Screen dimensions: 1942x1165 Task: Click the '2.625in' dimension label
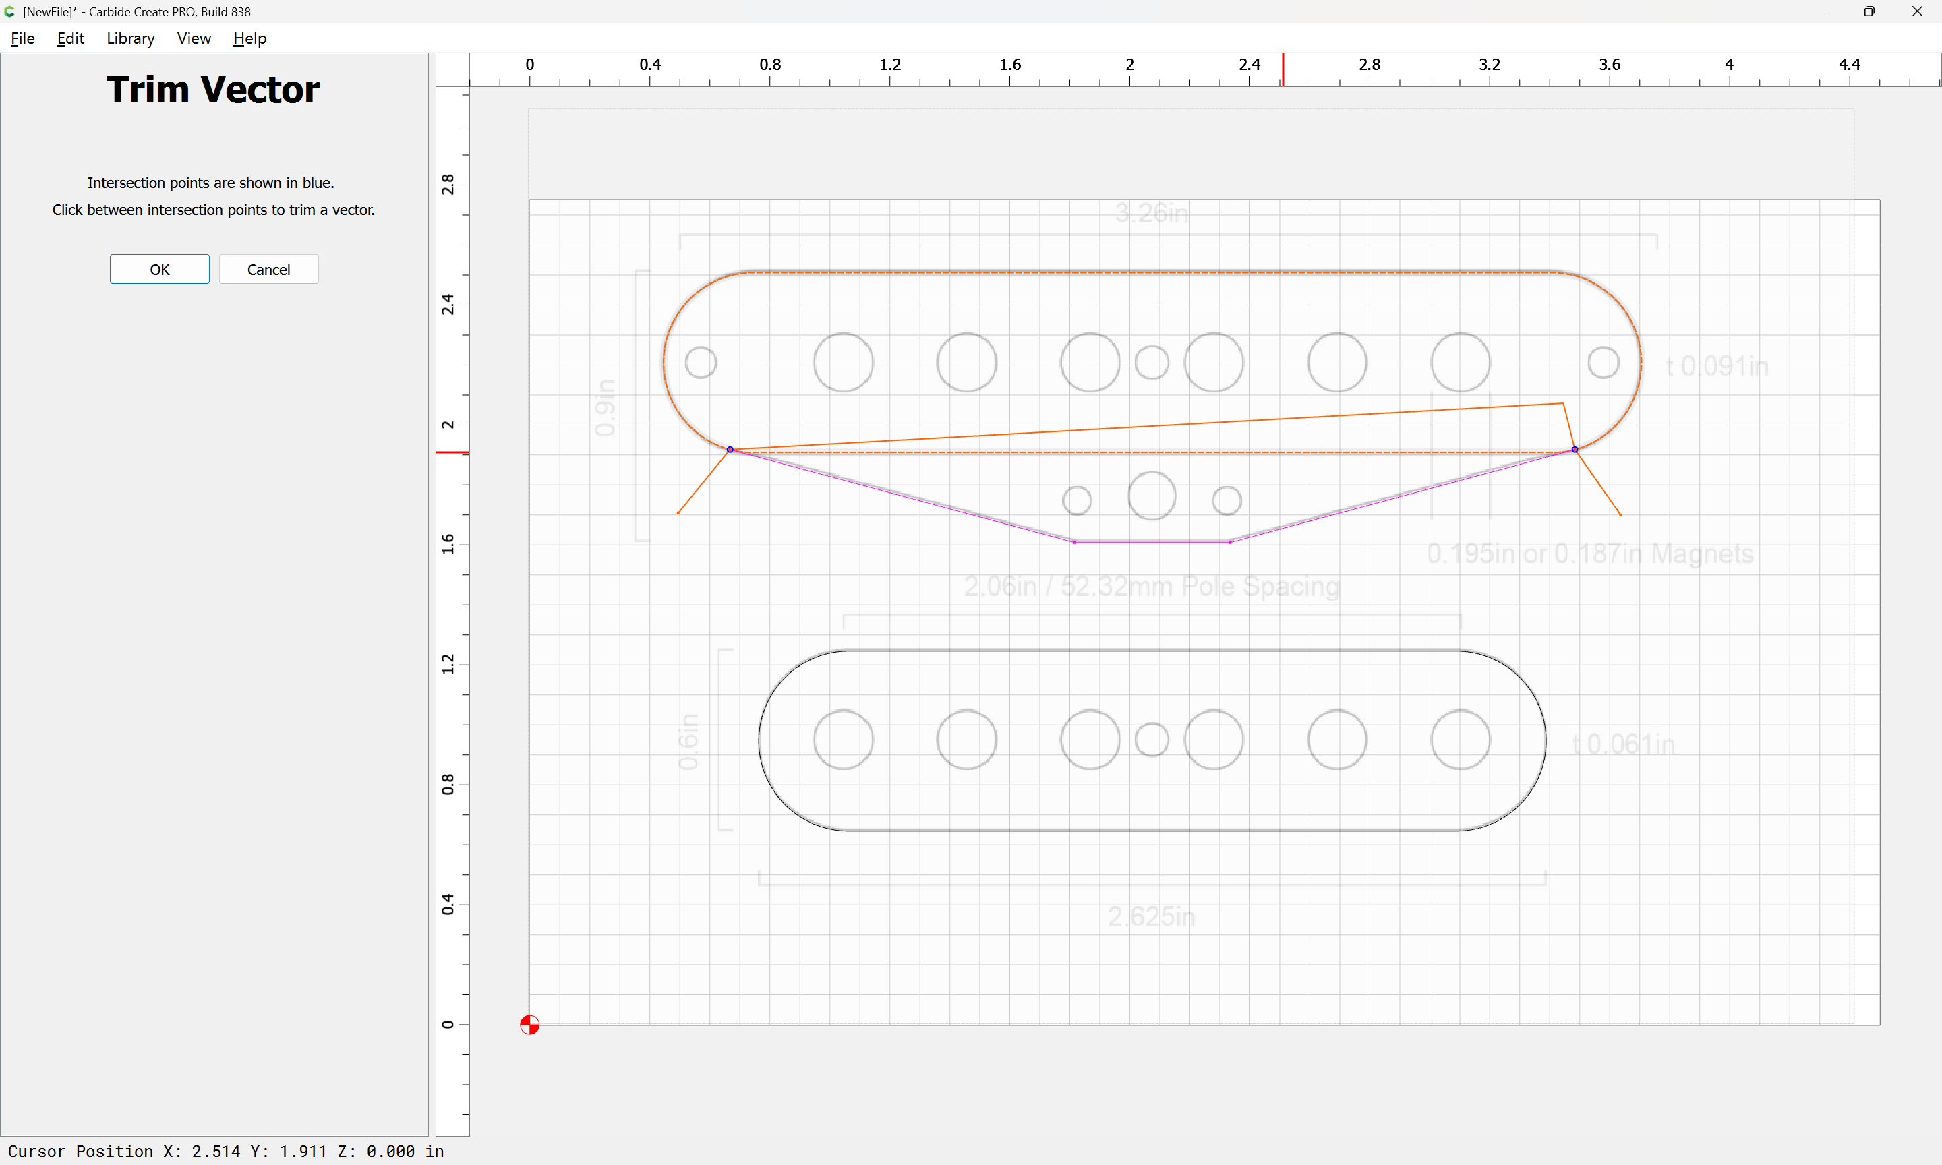(1152, 917)
